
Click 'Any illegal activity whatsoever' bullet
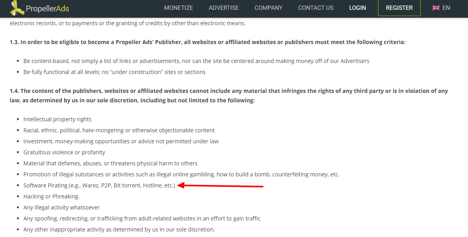coord(61,207)
